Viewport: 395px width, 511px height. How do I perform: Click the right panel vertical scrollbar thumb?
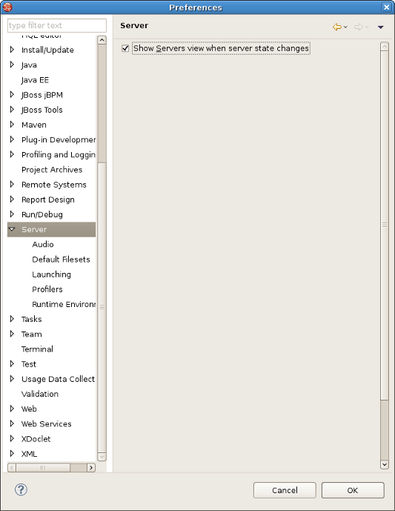[385, 225]
